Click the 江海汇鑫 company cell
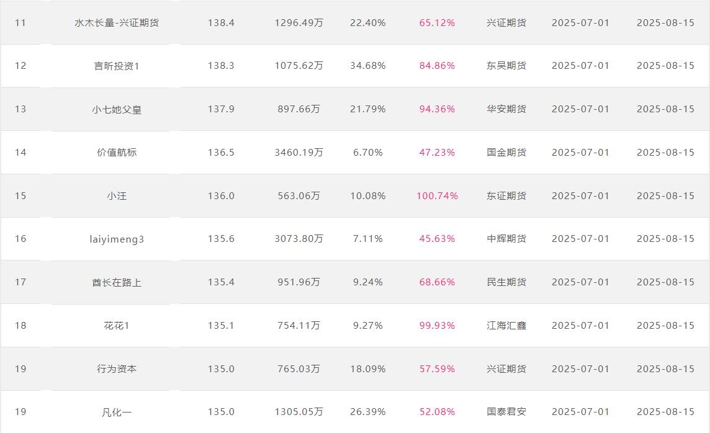This screenshot has height=433, width=710. coord(506,325)
